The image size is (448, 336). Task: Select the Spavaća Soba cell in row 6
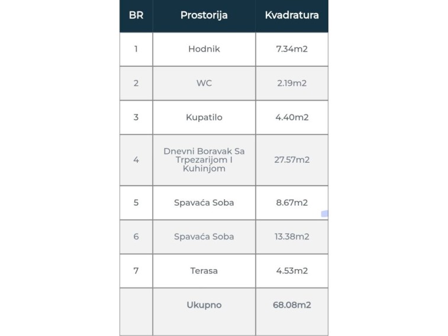(204, 237)
